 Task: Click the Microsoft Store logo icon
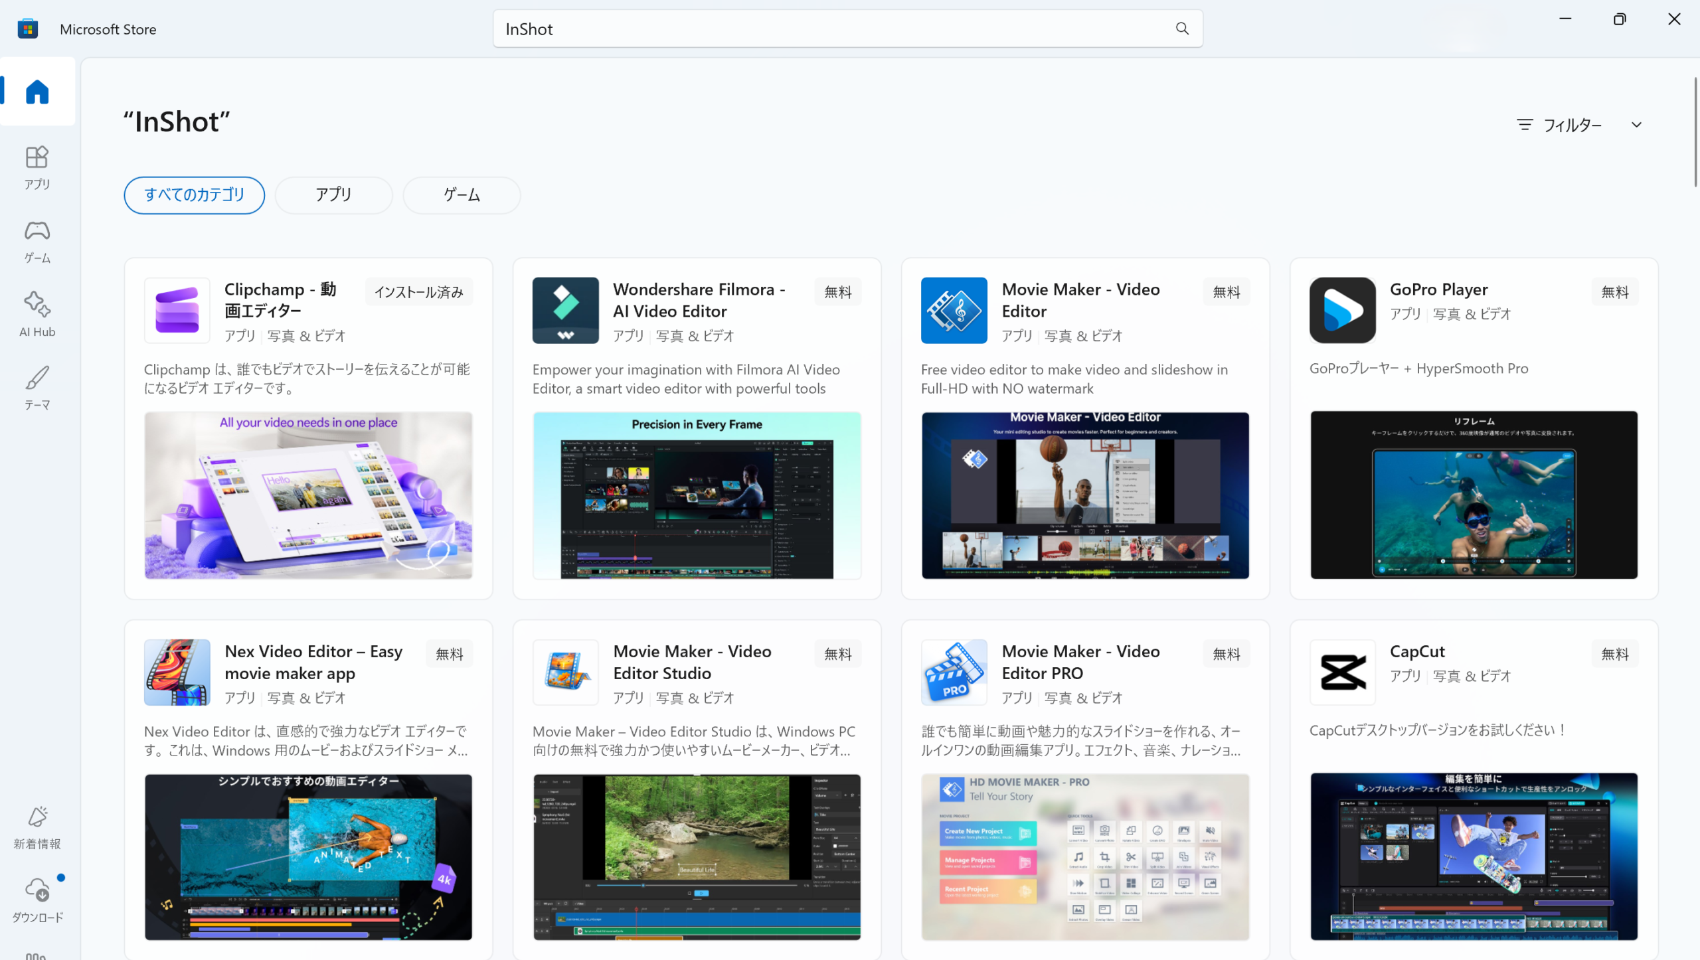pyautogui.click(x=28, y=29)
